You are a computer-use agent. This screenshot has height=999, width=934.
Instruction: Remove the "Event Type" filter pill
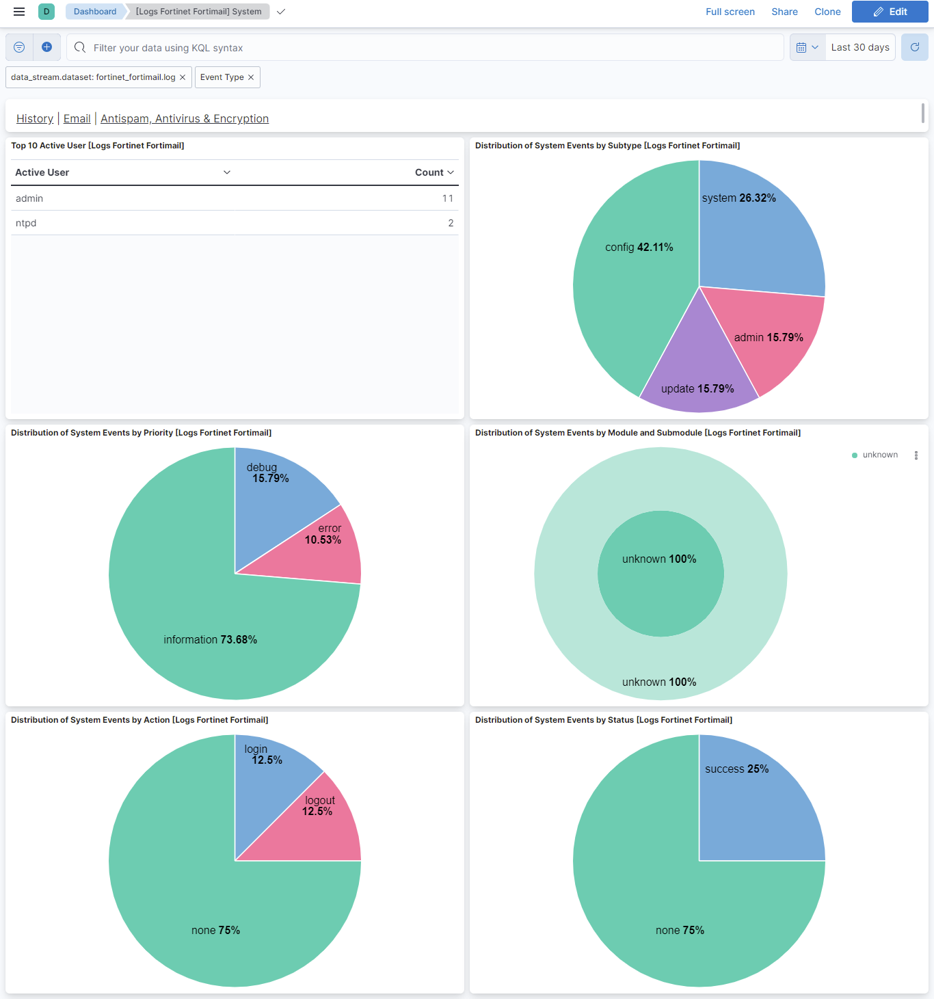[x=250, y=77]
